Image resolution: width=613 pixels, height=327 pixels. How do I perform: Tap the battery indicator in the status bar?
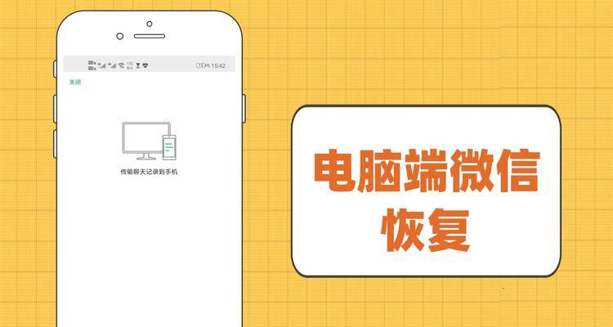202,65
